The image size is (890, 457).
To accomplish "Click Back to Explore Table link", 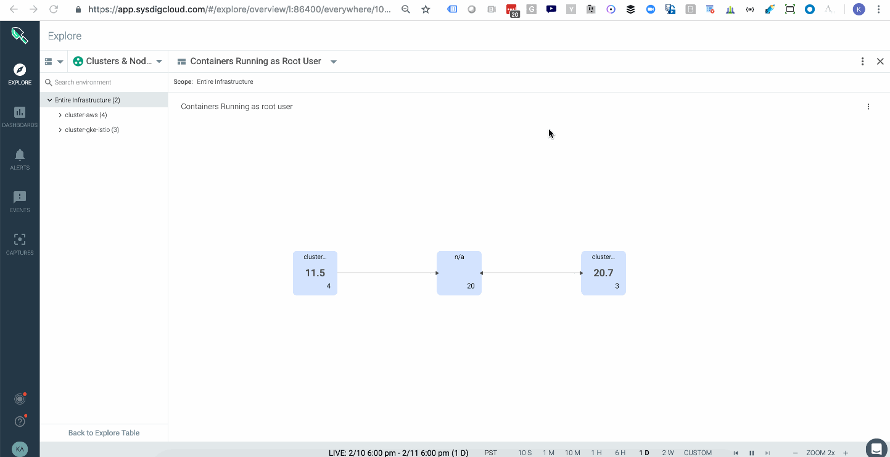I will tap(104, 433).
